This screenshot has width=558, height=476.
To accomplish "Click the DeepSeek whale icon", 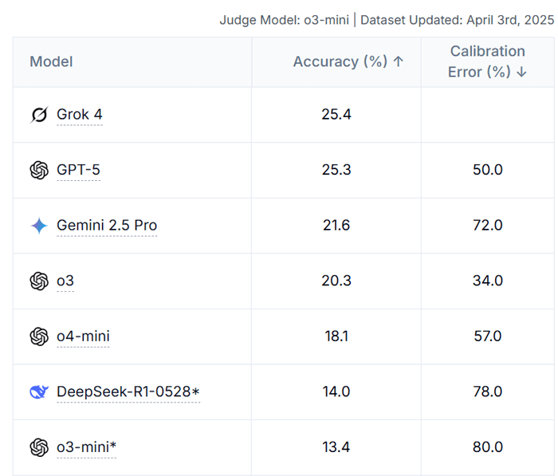I will tap(39, 391).
